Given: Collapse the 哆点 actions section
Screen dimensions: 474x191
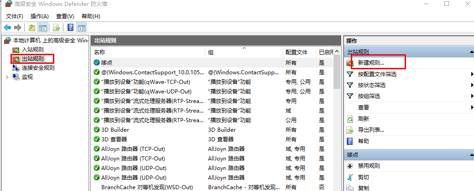Looking at the screenshot, I should (x=471, y=155).
